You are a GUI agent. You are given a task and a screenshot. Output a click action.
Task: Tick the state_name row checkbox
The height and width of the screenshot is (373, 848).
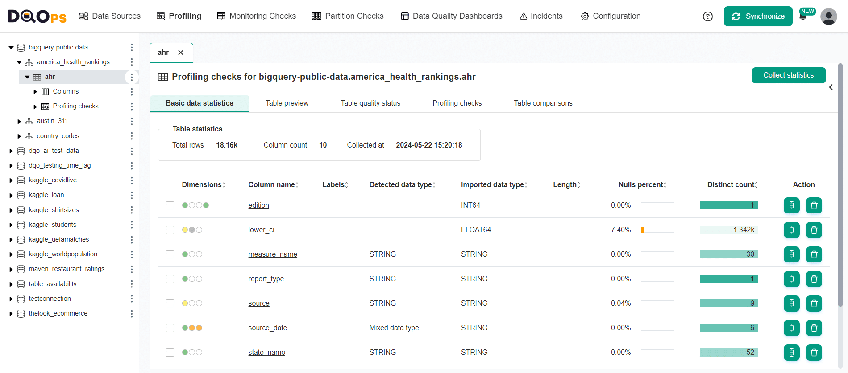[170, 353]
